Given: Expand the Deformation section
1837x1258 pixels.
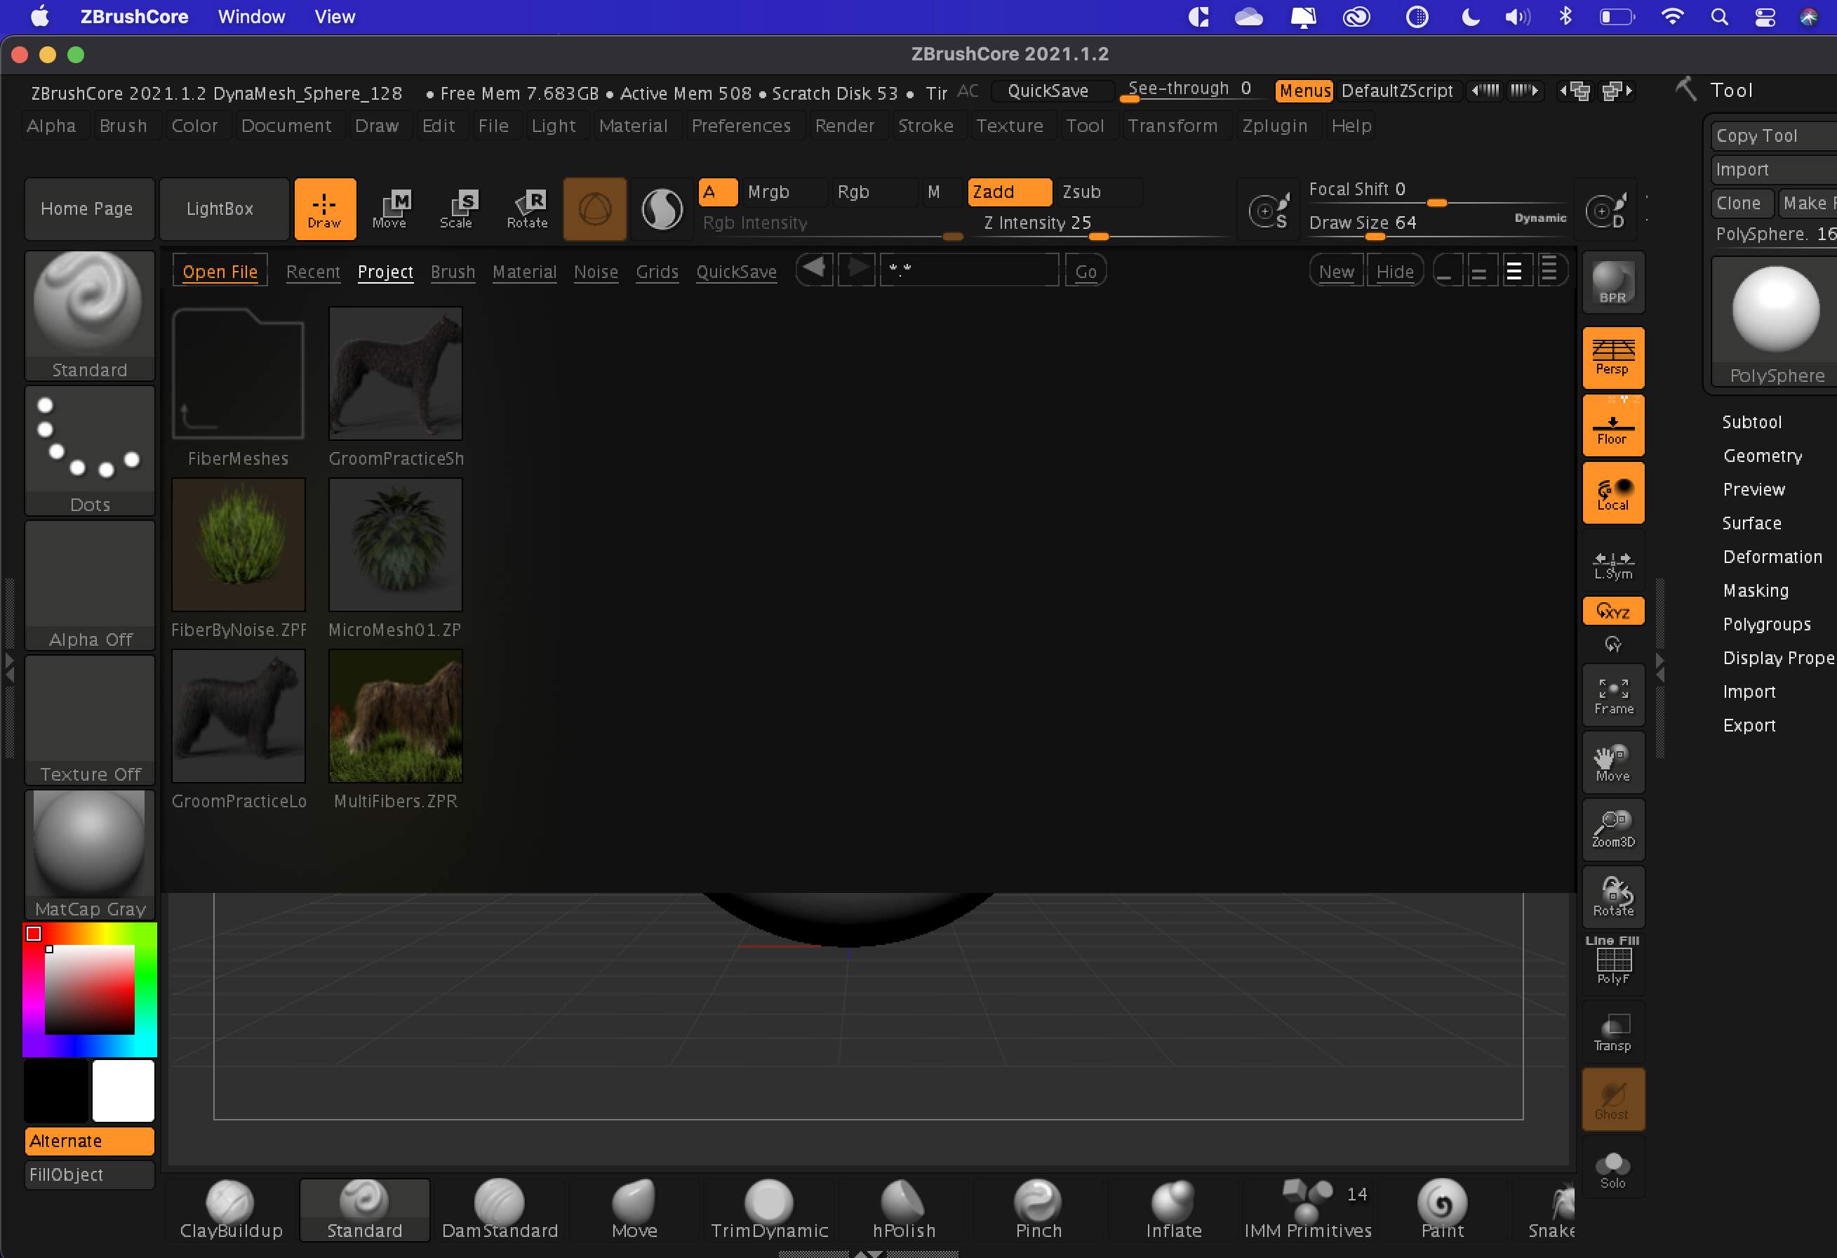Looking at the screenshot, I should (x=1772, y=557).
